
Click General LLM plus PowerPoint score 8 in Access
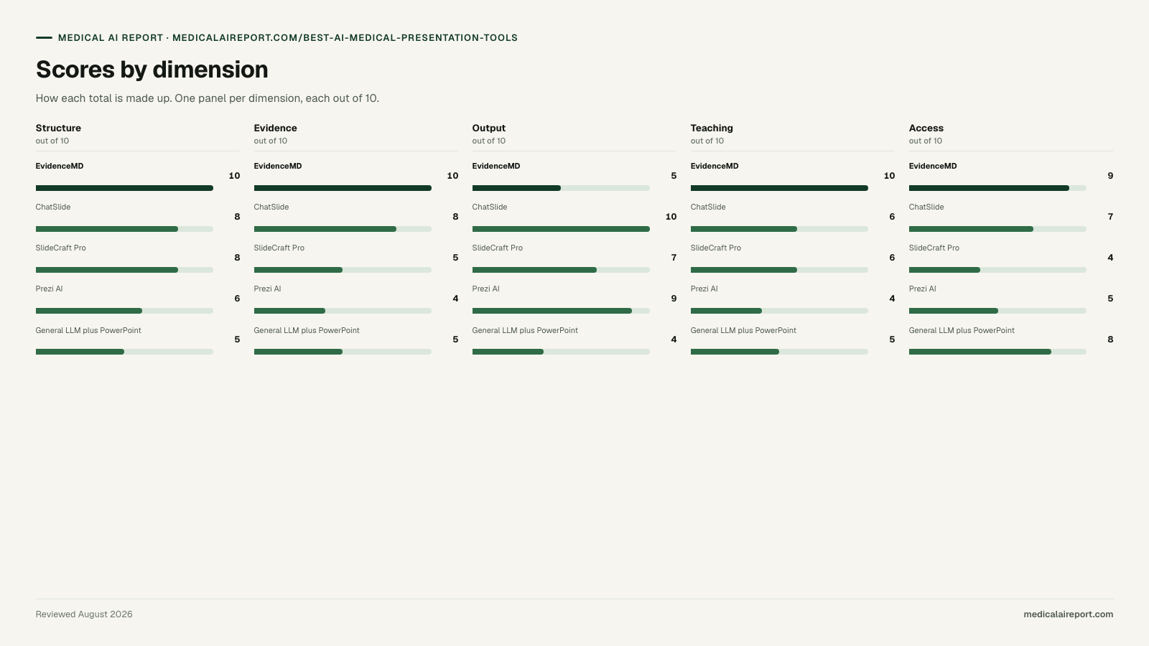click(x=1110, y=340)
